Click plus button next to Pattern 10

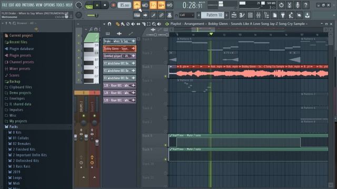(x=226, y=15)
